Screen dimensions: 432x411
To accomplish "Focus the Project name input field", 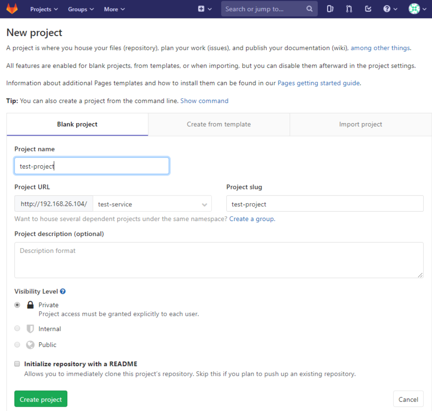I will (x=92, y=166).
